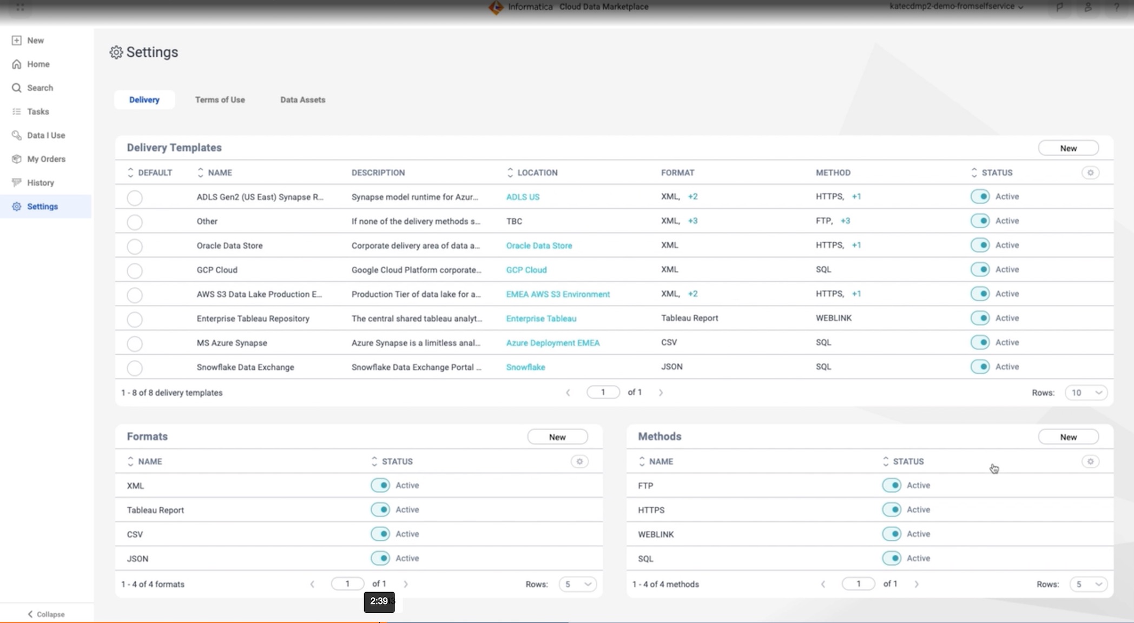The width and height of the screenshot is (1134, 623).
Task: Expand +2 formats for ADLS Gen2 row
Action: (x=693, y=197)
